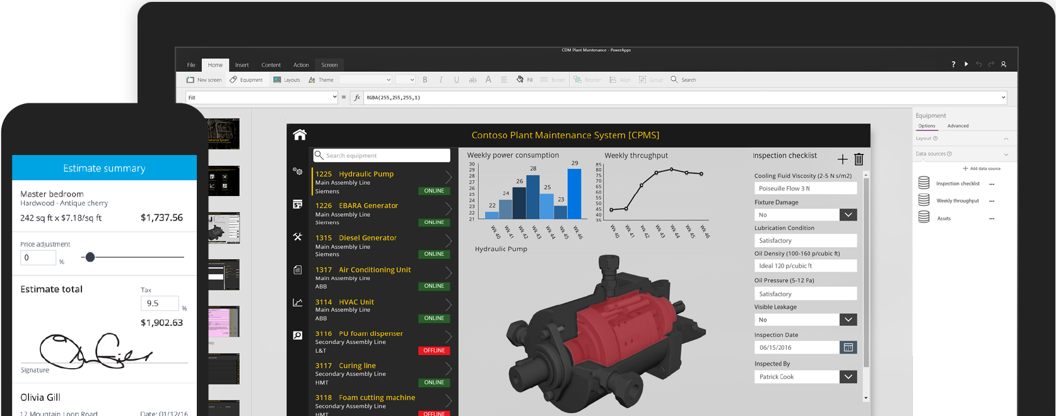
Task: Click the inspection checklist scrollbar
Action: pos(866,271)
